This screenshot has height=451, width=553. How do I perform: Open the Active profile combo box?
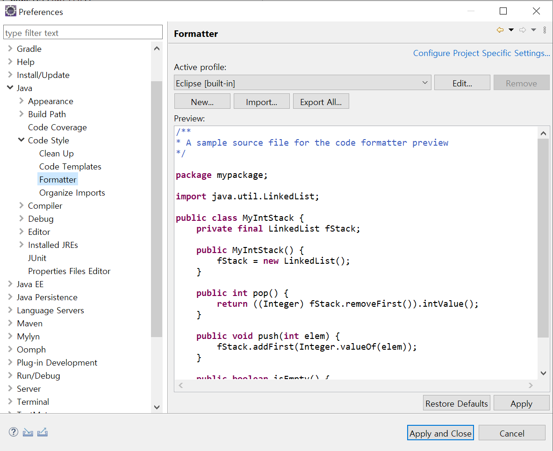pyautogui.click(x=302, y=83)
